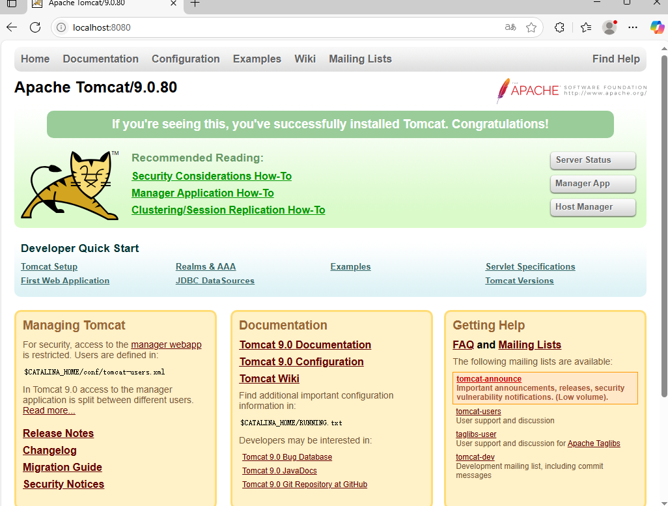
Task: Open Configuration in navigation bar
Action: pos(186,59)
